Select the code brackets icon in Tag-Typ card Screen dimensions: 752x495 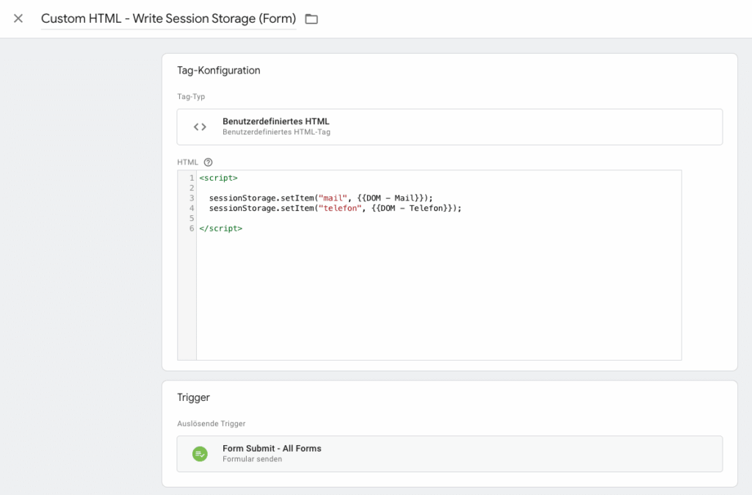click(x=200, y=126)
